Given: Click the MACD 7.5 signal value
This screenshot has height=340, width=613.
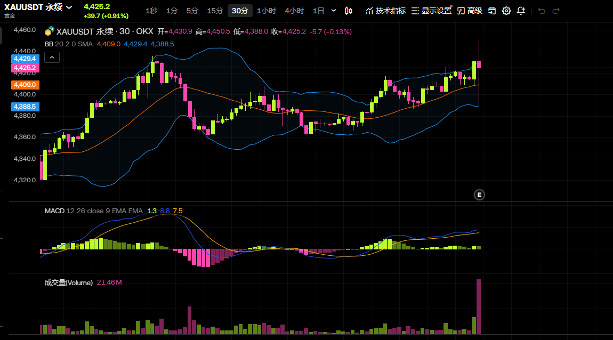Looking at the screenshot, I should point(178,211).
